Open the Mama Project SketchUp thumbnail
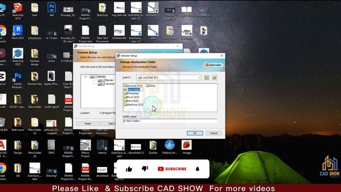The width and height of the screenshot is (341, 192). pos(85,149)
